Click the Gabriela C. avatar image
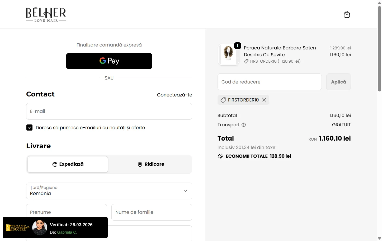This screenshot has width=382, height=241. [40, 228]
